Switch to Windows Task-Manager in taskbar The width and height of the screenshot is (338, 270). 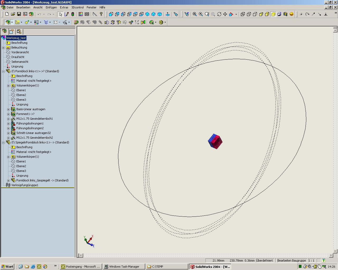click(124, 267)
